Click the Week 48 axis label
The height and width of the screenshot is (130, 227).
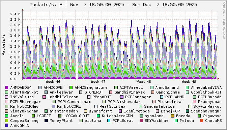coord(144,82)
